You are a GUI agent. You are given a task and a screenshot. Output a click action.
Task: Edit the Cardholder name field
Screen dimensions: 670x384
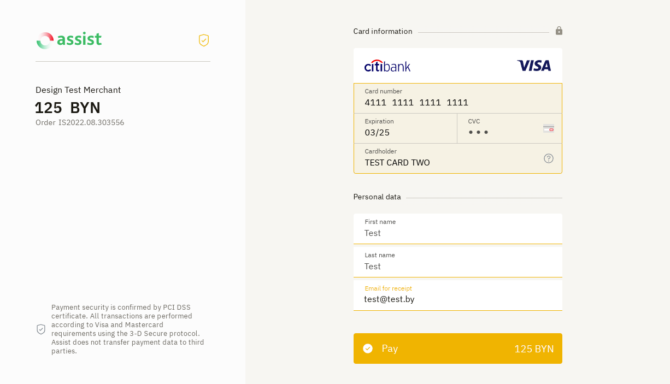pyautogui.click(x=448, y=162)
